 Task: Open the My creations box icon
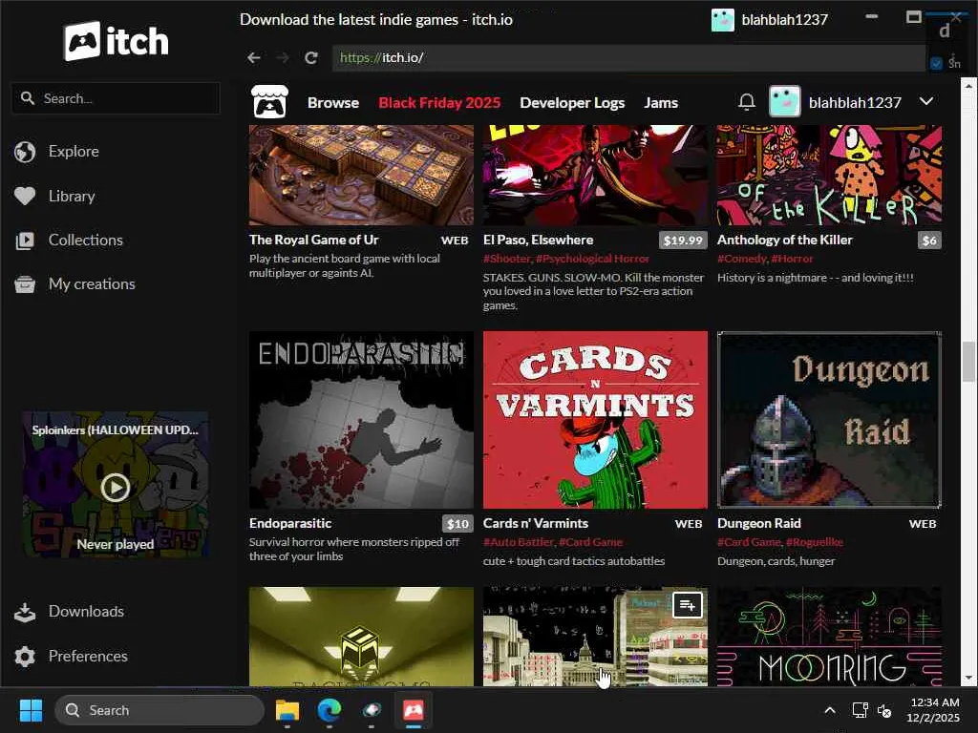[25, 284]
